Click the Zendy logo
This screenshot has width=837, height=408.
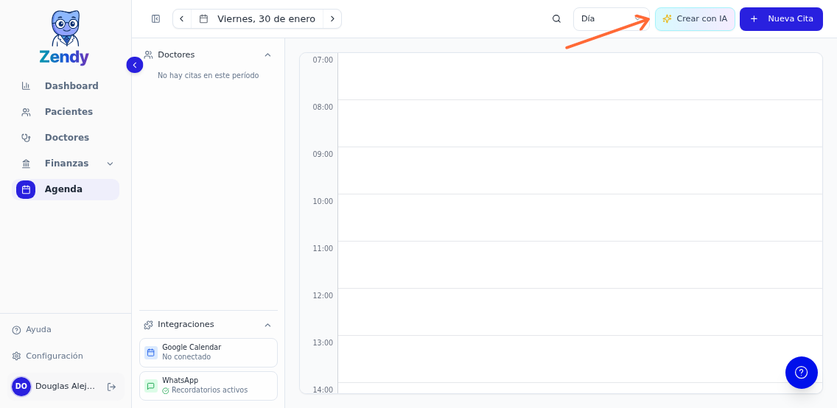[x=64, y=38]
